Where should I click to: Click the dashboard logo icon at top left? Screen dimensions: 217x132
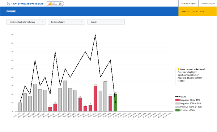pyautogui.click(x=8, y=4)
